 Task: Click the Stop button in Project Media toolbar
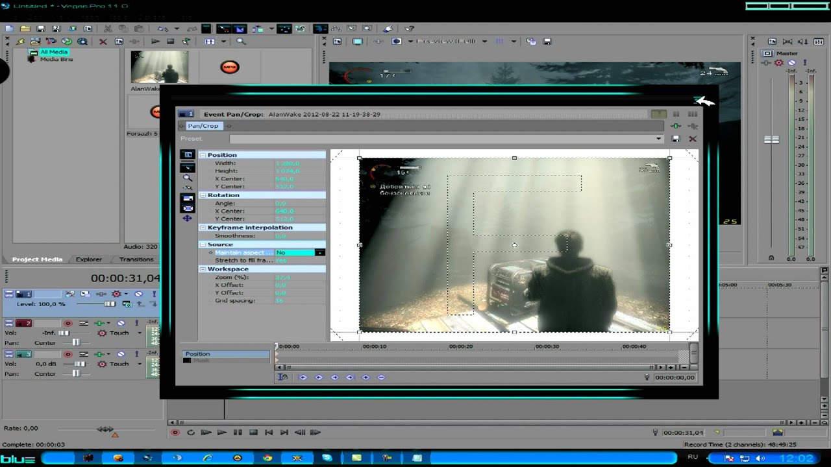(170, 42)
